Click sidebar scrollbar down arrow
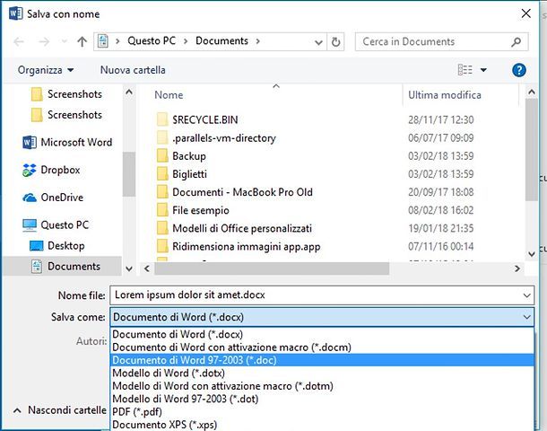This screenshot has width=547, height=431. (129, 268)
